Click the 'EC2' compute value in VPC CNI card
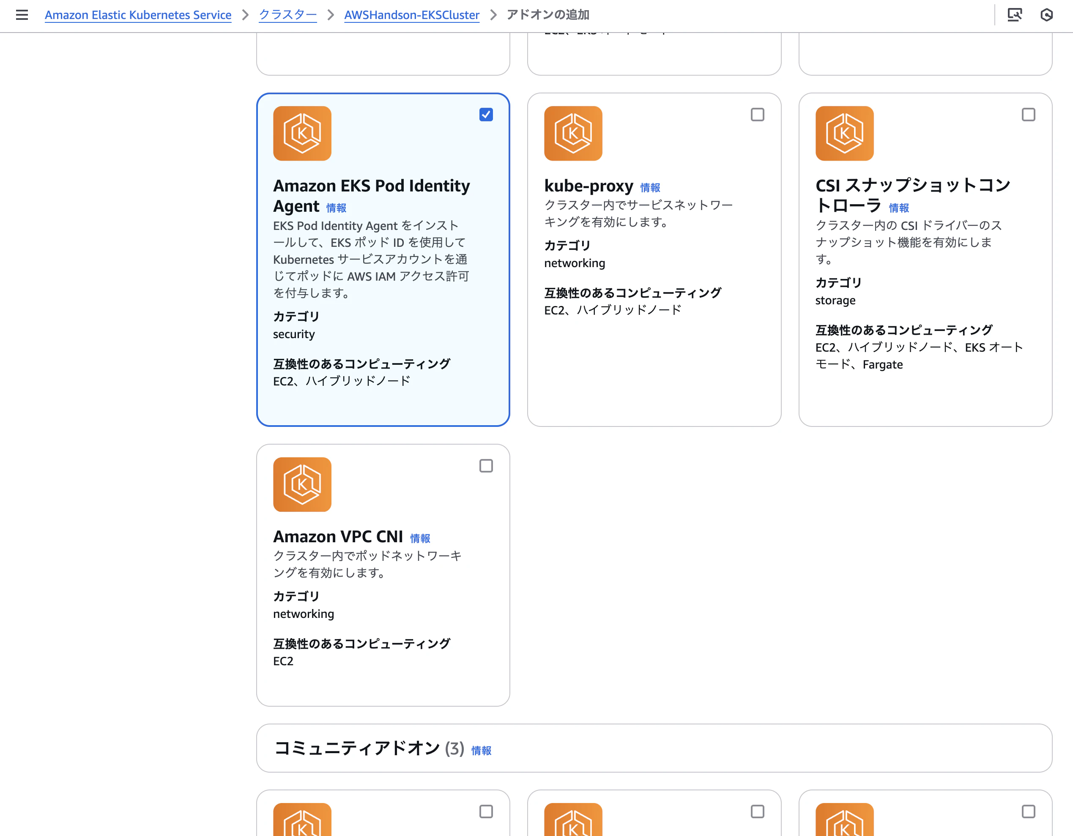Image resolution: width=1073 pixels, height=836 pixels. pyautogui.click(x=283, y=661)
